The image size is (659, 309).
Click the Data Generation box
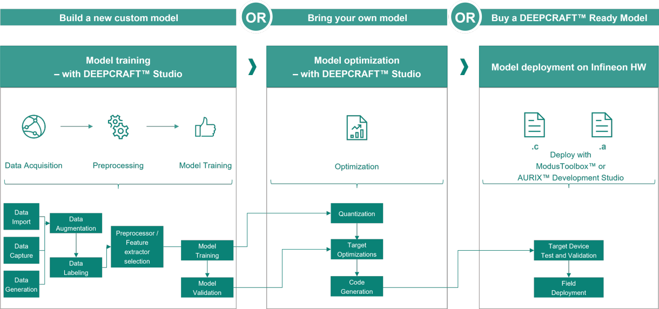coord(22,284)
